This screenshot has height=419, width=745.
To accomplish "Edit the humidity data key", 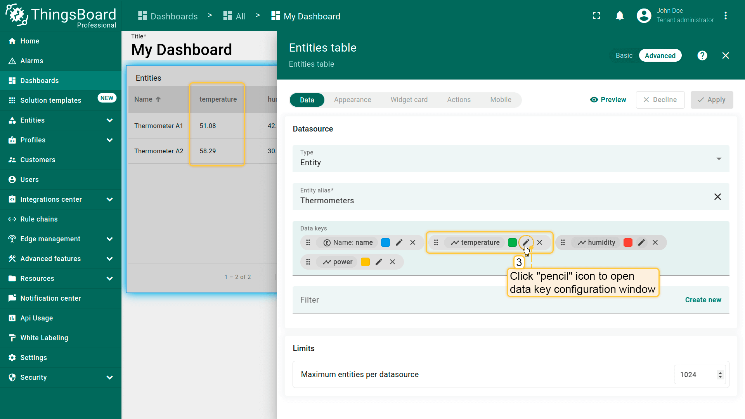I will 641,242.
